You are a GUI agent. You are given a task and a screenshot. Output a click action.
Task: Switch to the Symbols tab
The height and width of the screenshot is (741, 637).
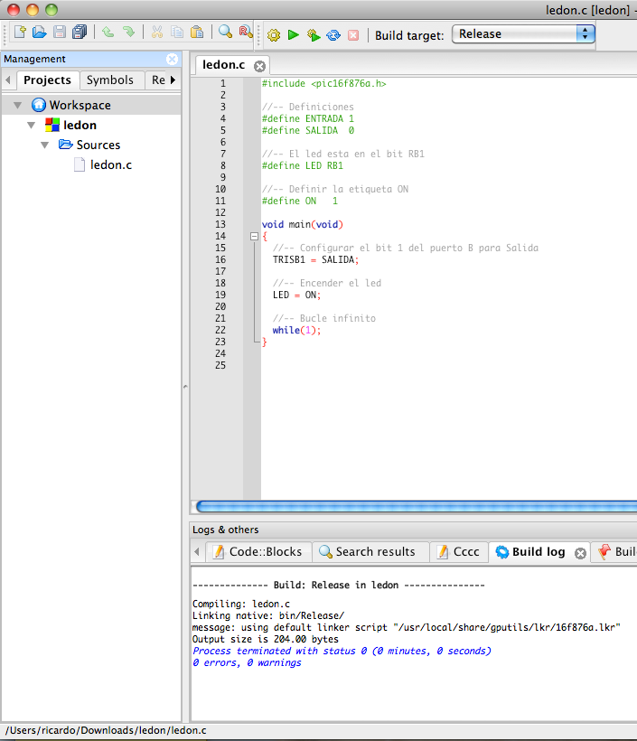(109, 80)
